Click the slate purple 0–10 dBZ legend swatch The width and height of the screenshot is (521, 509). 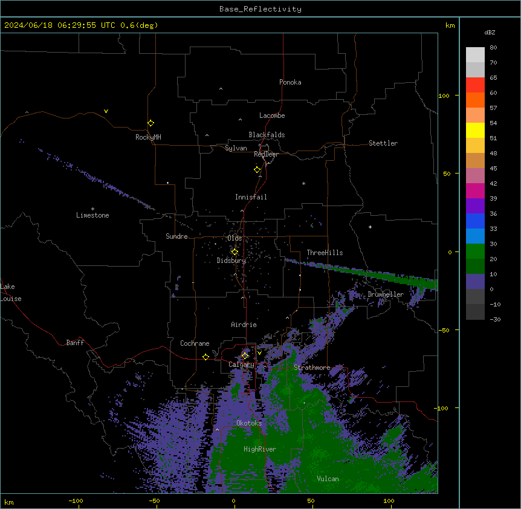pos(475,282)
